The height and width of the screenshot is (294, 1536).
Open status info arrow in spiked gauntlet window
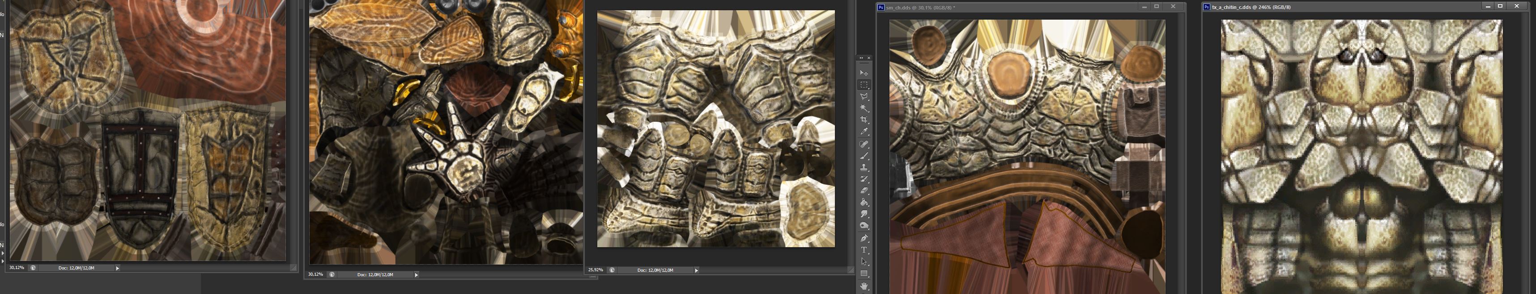pos(416,275)
